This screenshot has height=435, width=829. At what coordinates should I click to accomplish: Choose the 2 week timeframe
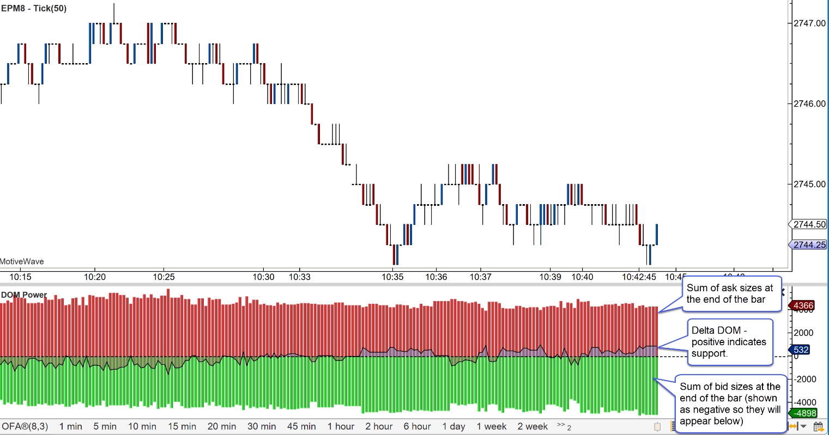533,426
